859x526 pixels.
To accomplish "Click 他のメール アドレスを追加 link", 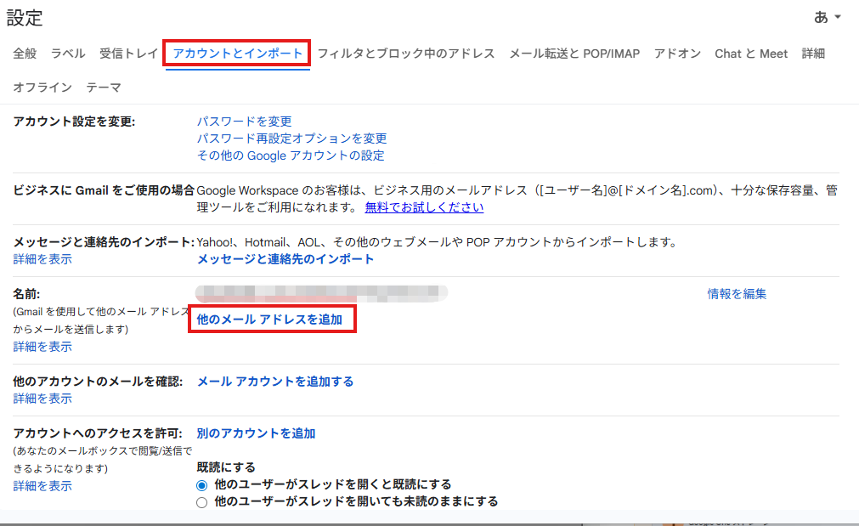I will [269, 320].
